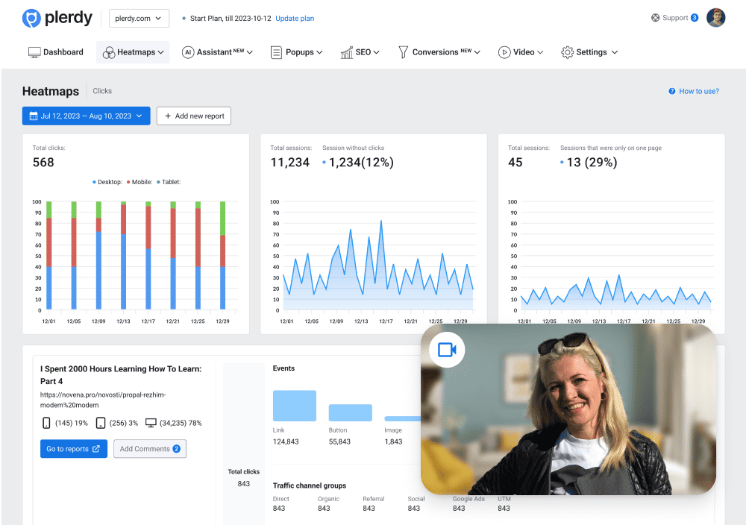The width and height of the screenshot is (746, 525).
Task: Open the date range picker dropdown
Action: [x=86, y=116]
